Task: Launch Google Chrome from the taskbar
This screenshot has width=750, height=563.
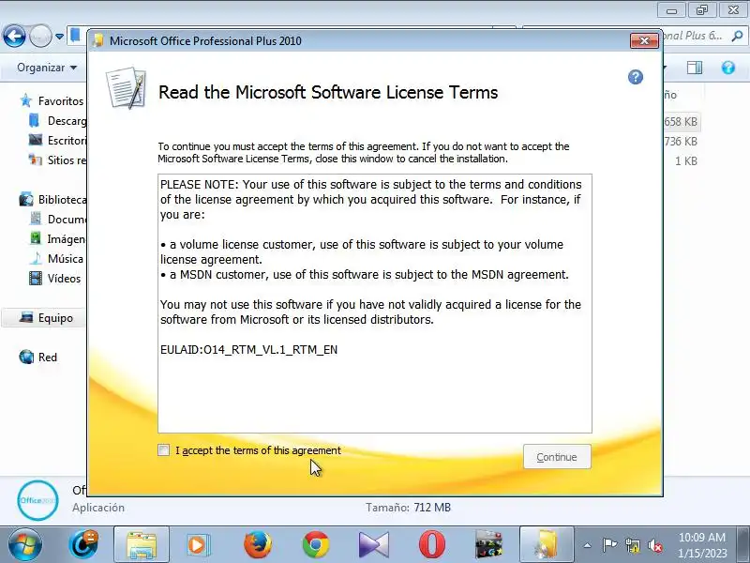Action: (x=316, y=545)
